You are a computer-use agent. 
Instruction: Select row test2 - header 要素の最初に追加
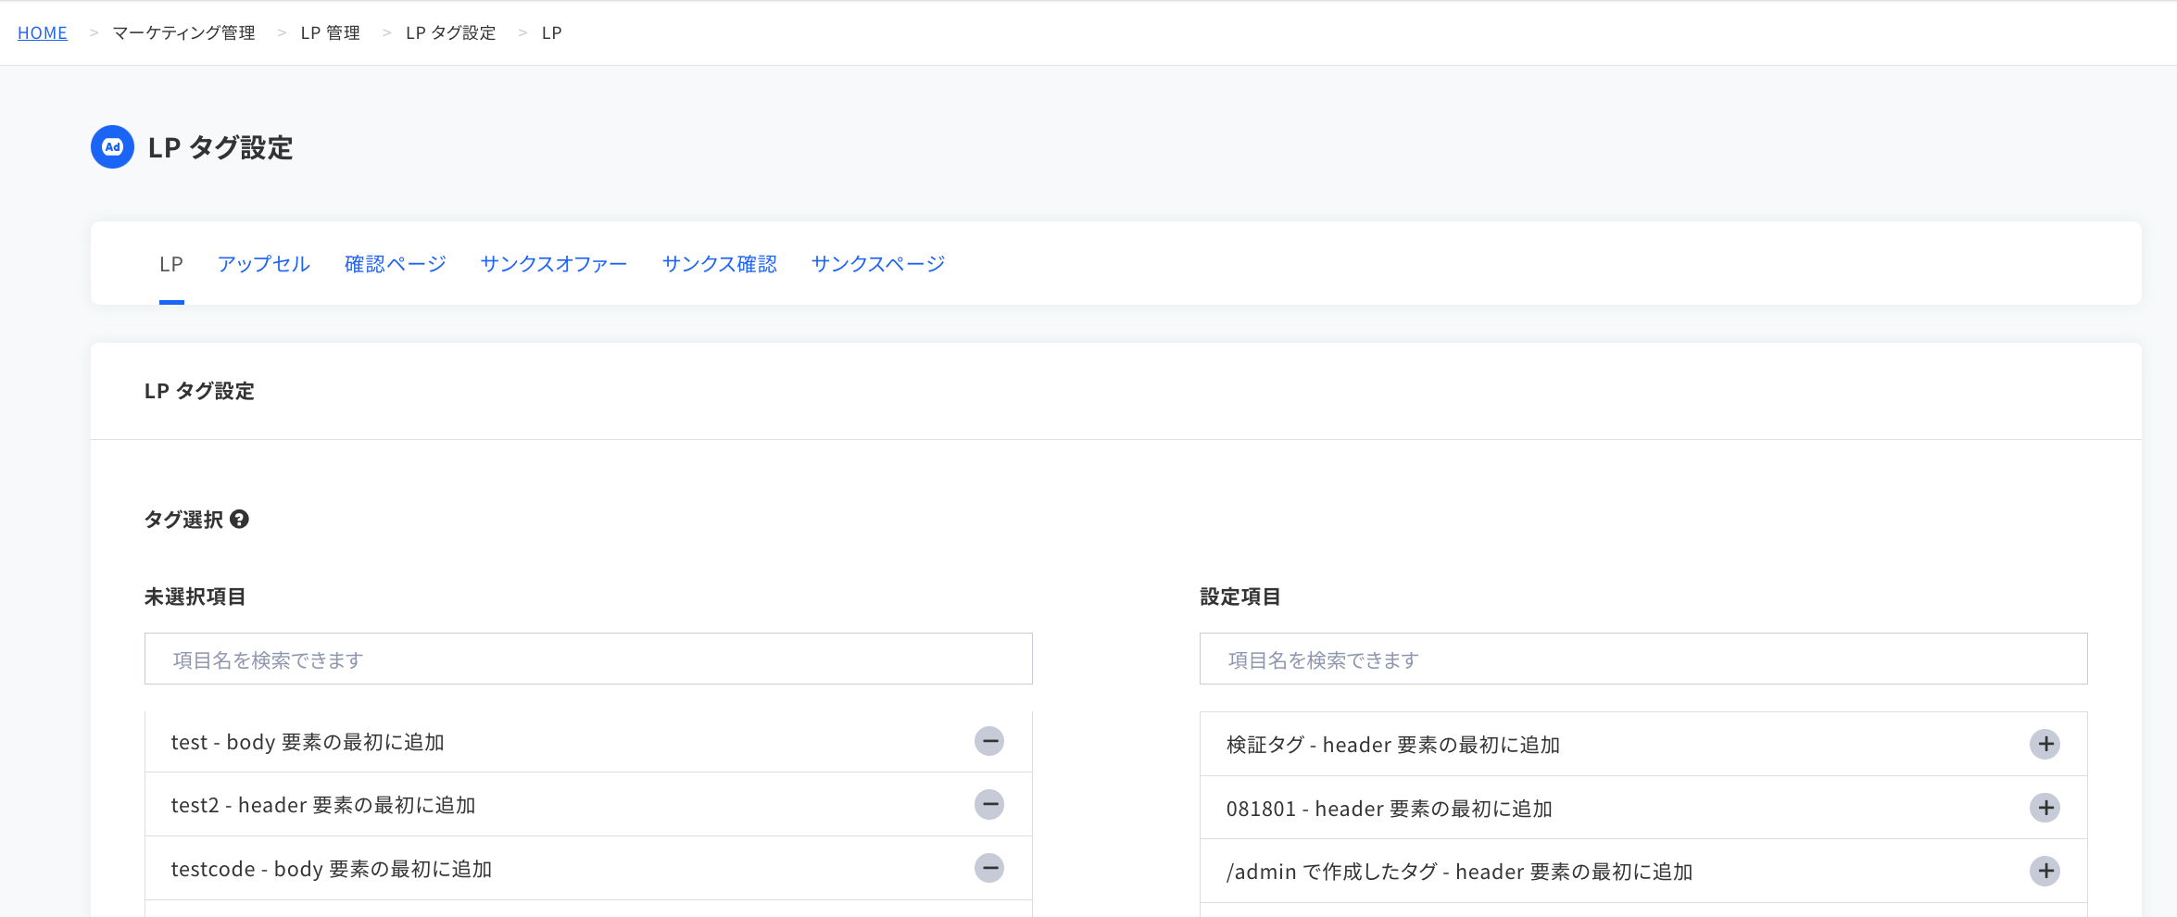[x=588, y=805]
